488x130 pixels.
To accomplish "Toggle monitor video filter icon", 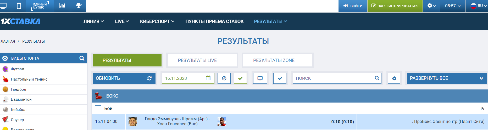I will pos(260,78).
